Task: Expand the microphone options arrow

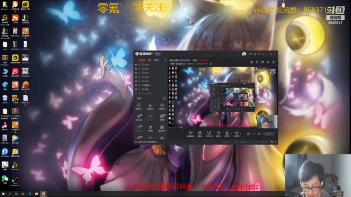Action: point(231,133)
